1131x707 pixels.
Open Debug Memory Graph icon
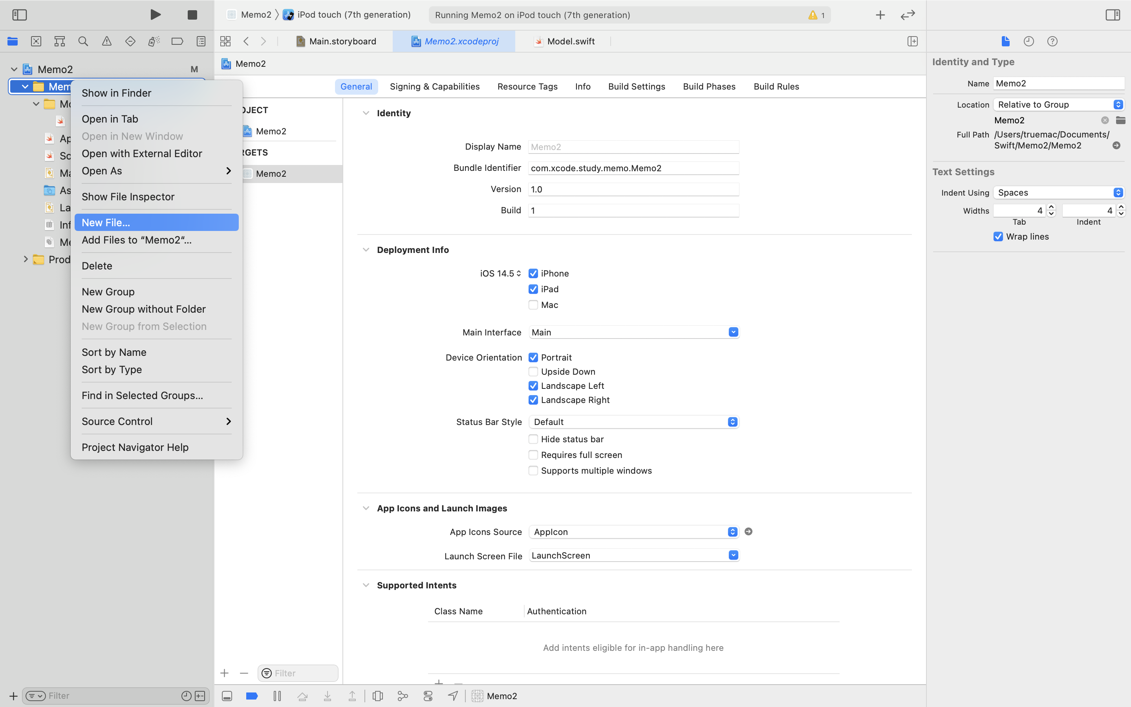pyautogui.click(x=403, y=696)
